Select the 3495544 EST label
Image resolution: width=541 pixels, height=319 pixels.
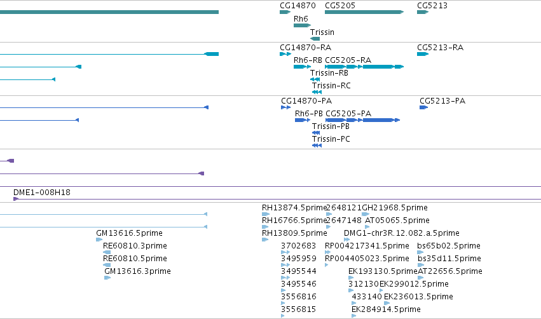tap(298, 271)
